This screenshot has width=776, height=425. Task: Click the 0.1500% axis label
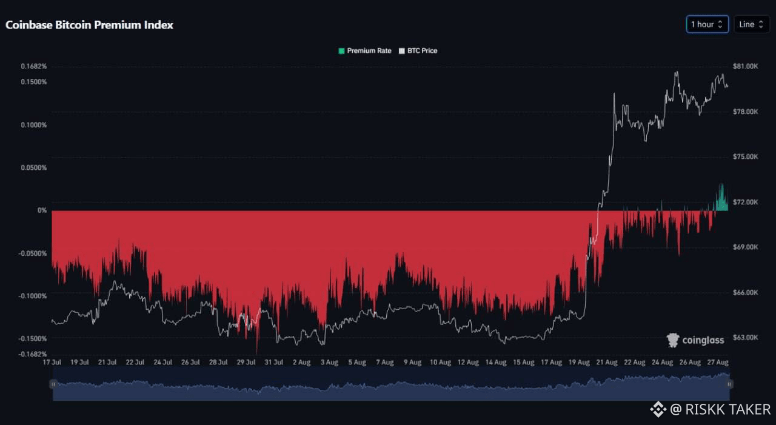[33, 82]
